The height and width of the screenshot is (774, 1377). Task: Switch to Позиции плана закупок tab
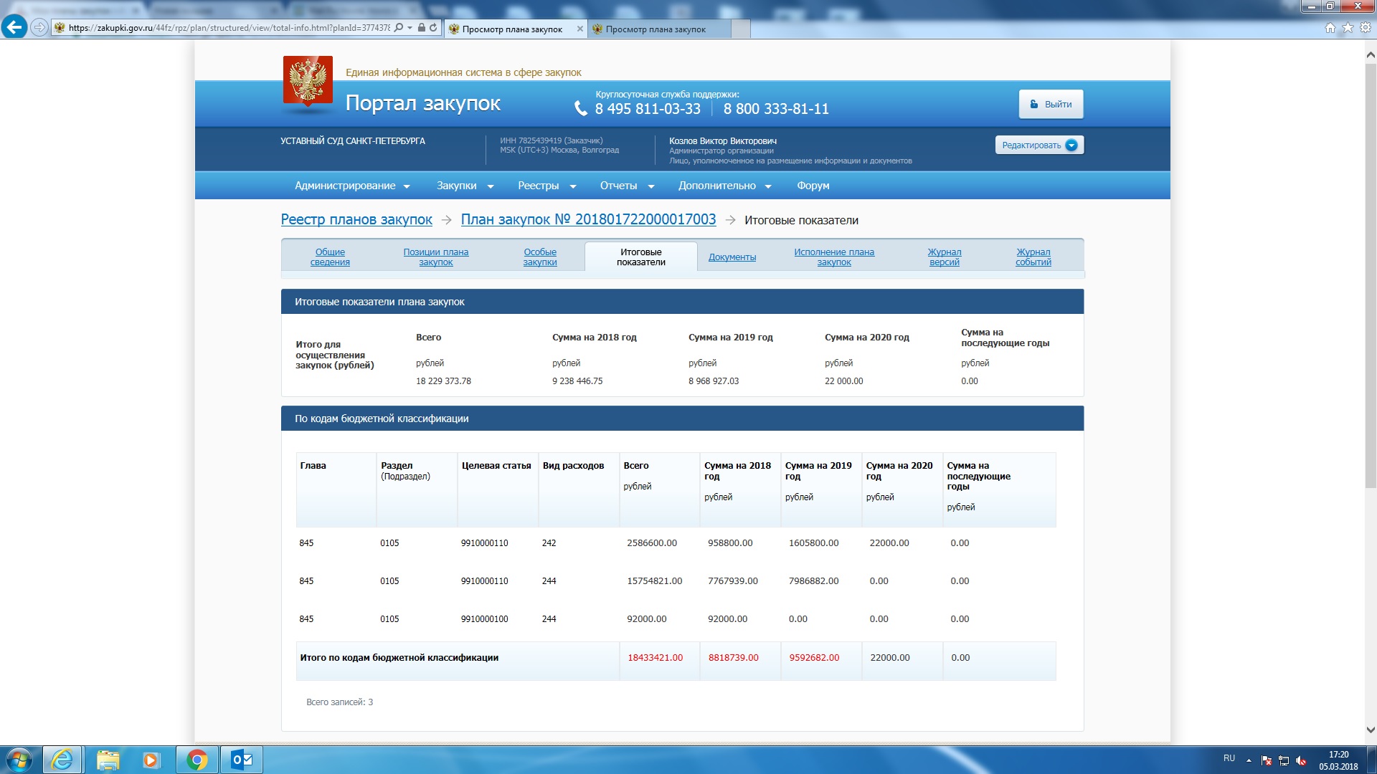tap(435, 257)
